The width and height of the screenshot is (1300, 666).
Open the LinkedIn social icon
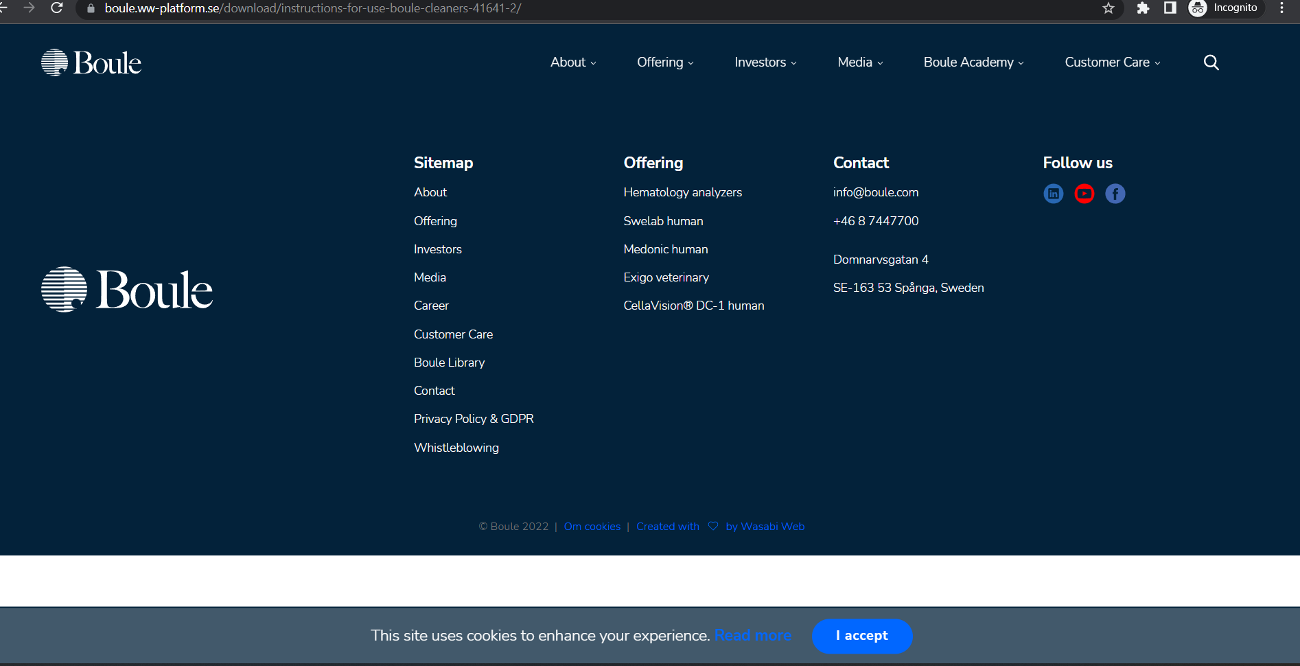1053,194
